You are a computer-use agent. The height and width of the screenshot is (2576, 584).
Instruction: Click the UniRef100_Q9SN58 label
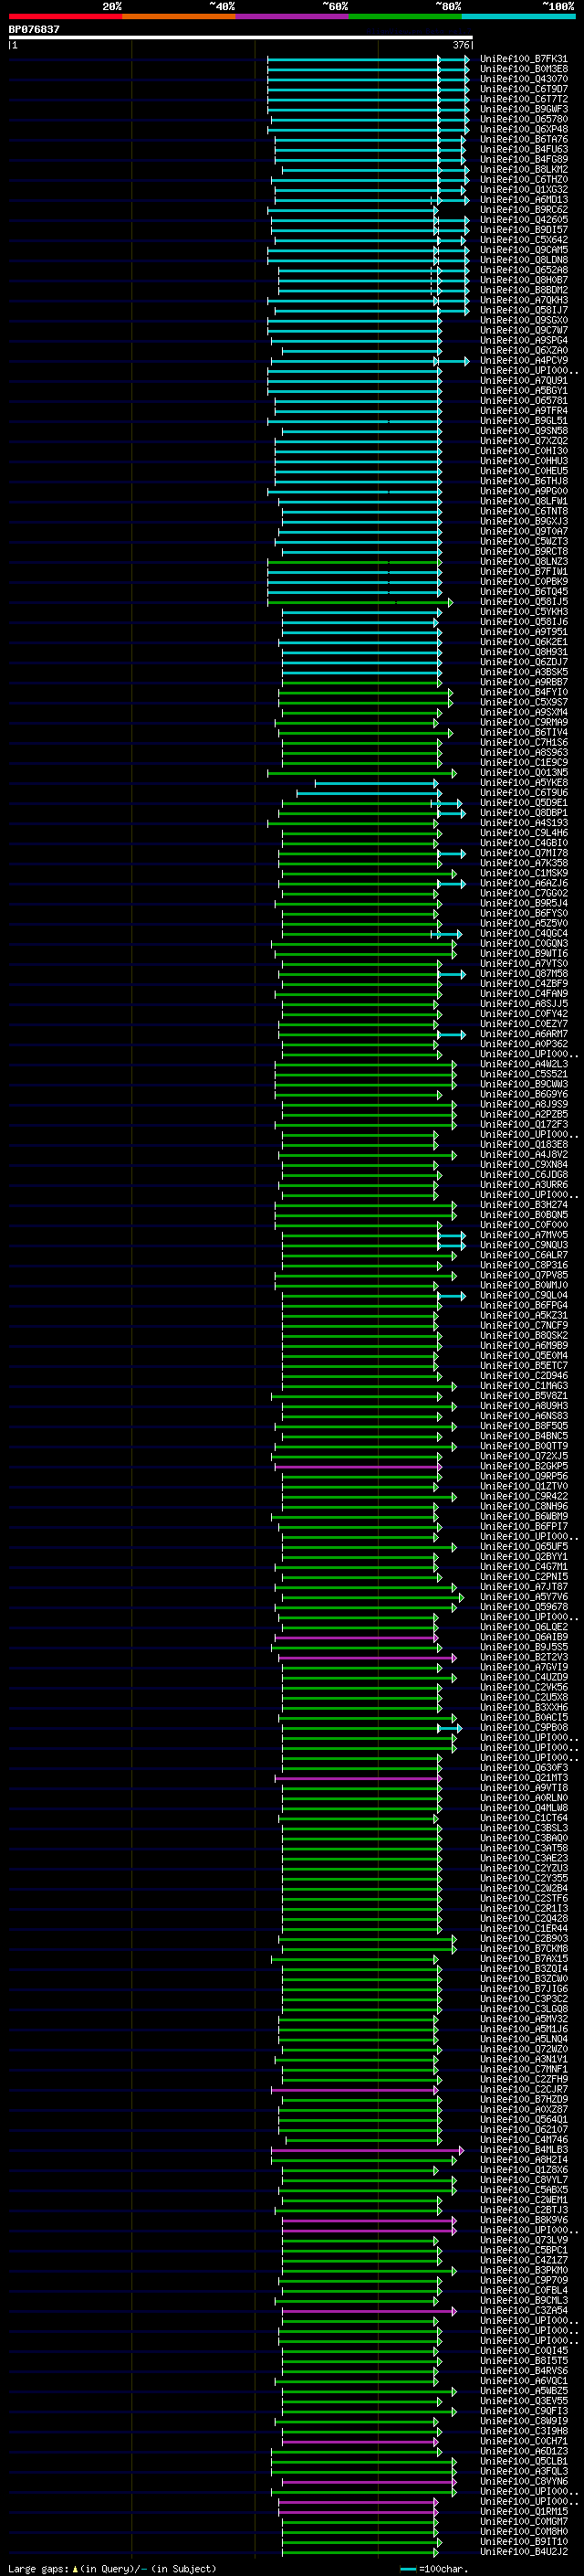[523, 431]
